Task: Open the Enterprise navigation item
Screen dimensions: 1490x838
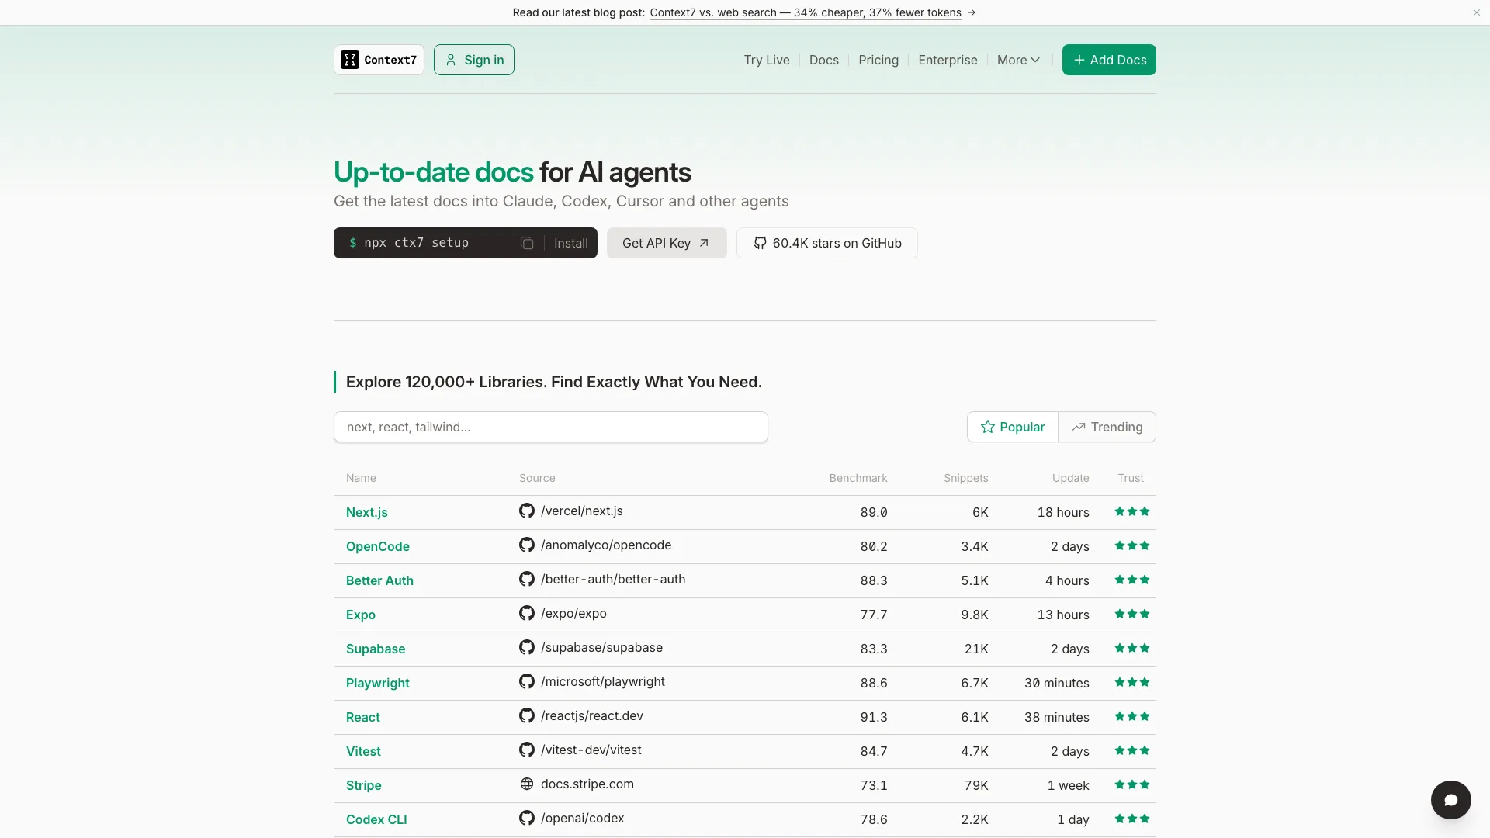Action: (x=948, y=60)
